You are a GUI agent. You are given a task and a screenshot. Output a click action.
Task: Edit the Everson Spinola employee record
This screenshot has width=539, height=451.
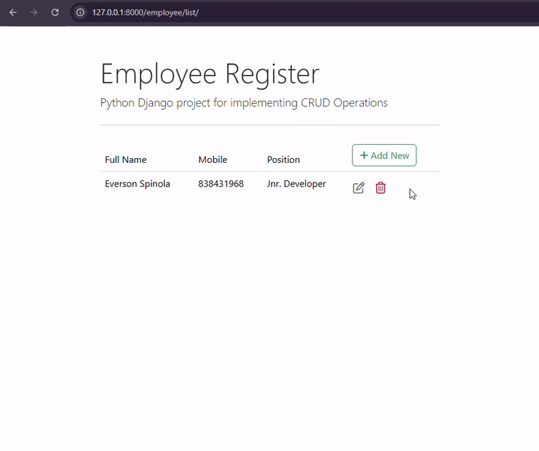pyautogui.click(x=358, y=188)
